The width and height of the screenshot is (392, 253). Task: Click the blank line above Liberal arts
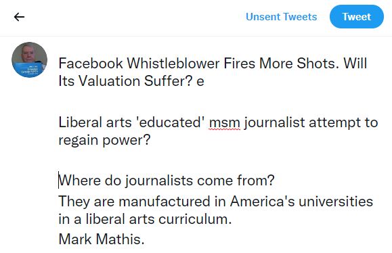pos(217,102)
